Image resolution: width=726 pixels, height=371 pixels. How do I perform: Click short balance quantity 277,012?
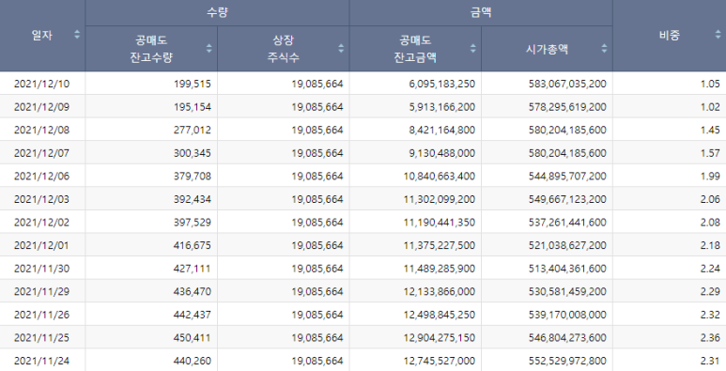(193, 131)
